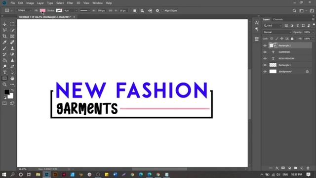316x178 pixels.
Task: Open the stroke width dropdown
Action: click(x=76, y=11)
